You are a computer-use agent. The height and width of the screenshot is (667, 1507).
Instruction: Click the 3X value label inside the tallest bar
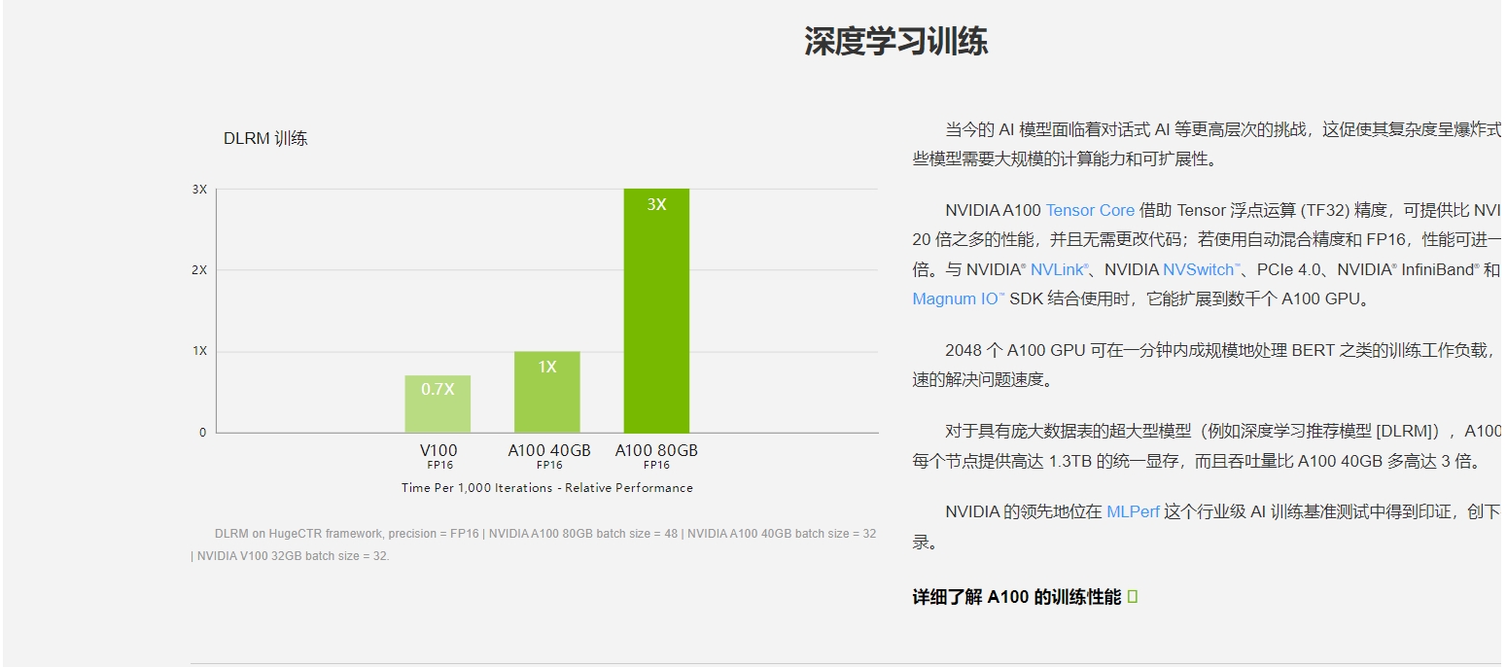pos(656,204)
